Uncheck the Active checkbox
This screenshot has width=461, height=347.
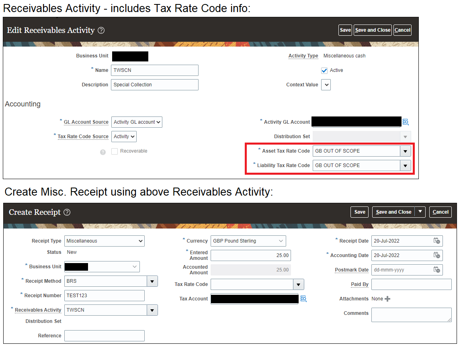pos(324,70)
